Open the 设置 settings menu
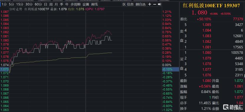The image size is (245, 112). [86, 4]
